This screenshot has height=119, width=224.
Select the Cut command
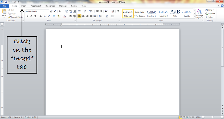tap(11, 10)
